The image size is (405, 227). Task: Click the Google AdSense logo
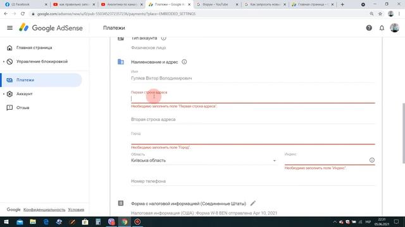click(x=51, y=28)
